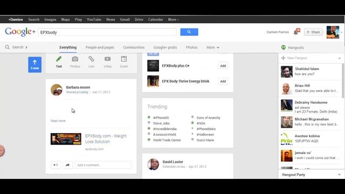Expand the left Search navigation arrow
This screenshot has height=194, width=345.
tap(26, 47)
